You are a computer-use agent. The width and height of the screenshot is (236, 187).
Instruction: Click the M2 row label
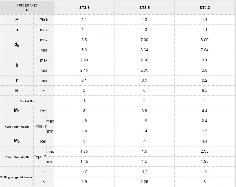[17, 141]
